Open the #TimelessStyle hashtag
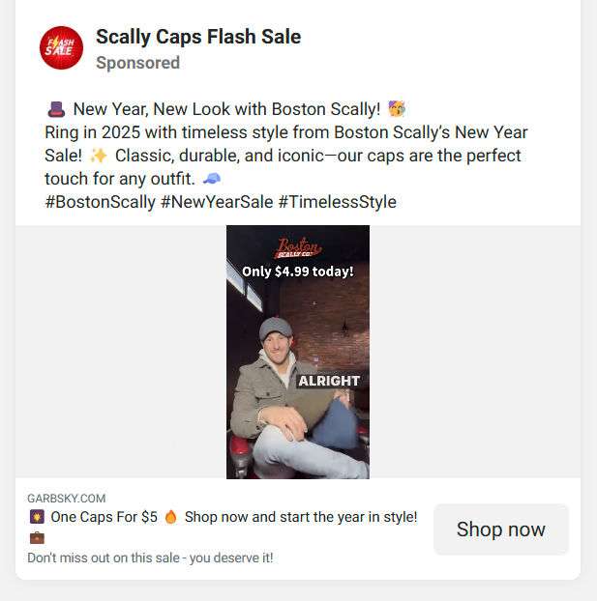The image size is (597, 601). coord(337,202)
